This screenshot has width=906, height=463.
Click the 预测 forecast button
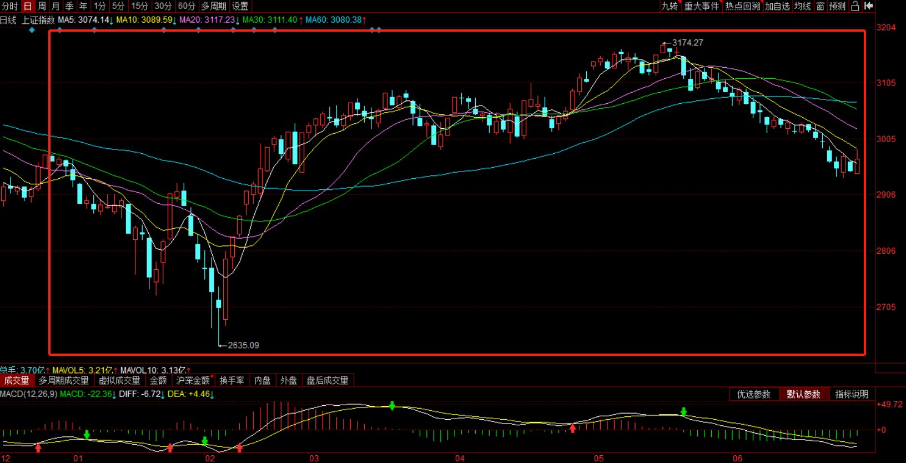click(837, 6)
